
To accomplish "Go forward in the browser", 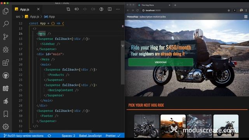I will tap(133, 10).
